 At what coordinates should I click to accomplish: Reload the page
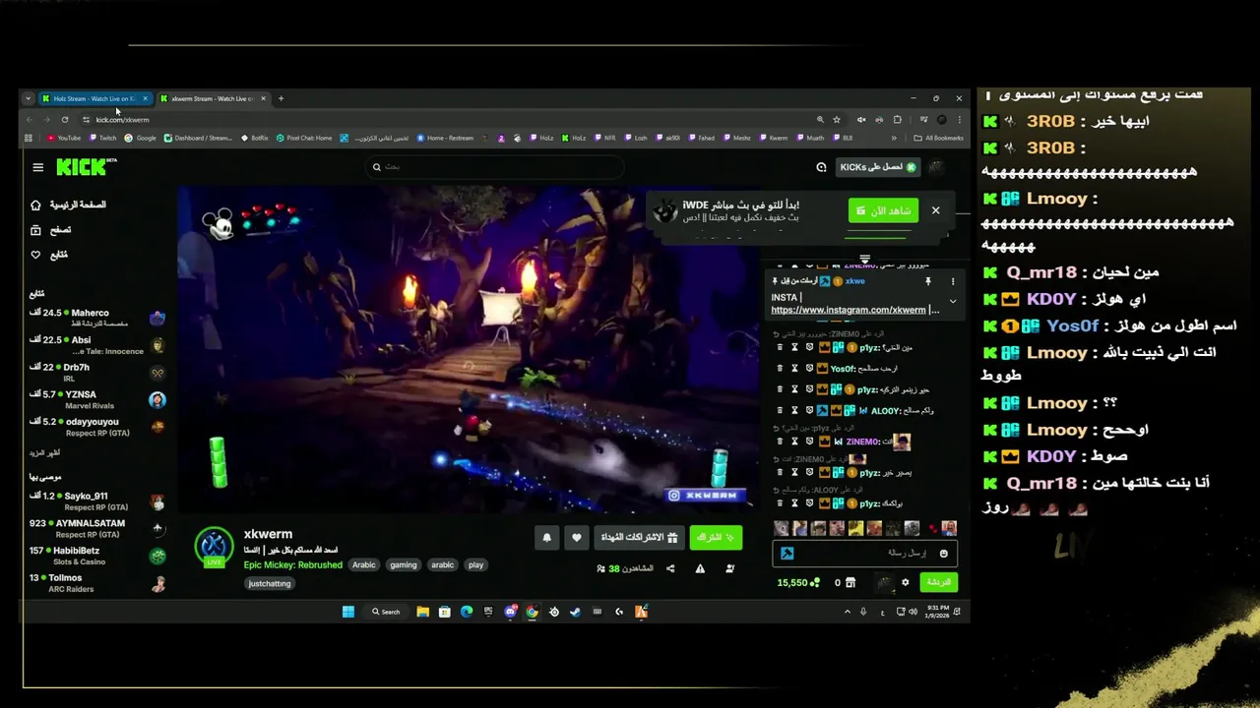pyautogui.click(x=65, y=120)
